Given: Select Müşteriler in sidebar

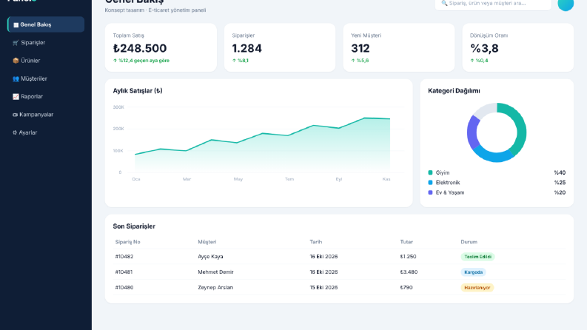Looking at the screenshot, I should [x=46, y=78].
